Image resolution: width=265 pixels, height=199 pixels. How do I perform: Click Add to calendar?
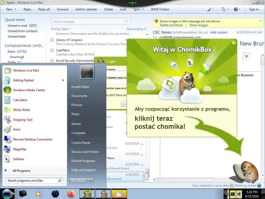(86, 9)
